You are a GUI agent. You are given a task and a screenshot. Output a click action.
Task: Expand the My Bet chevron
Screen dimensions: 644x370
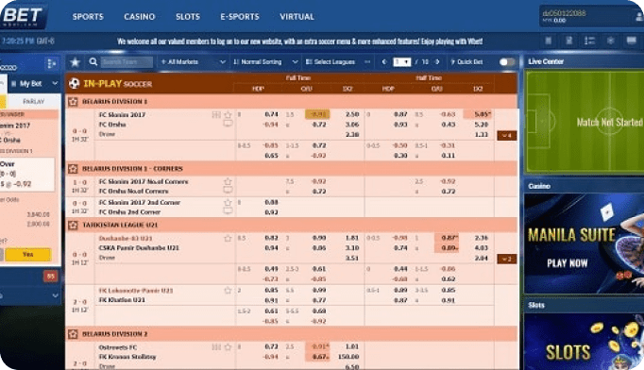click(x=55, y=84)
